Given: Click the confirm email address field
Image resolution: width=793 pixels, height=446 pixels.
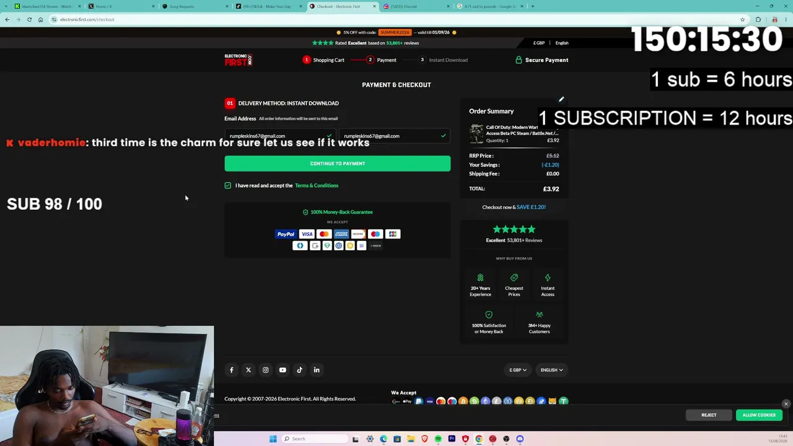Looking at the screenshot, I should tap(395, 136).
